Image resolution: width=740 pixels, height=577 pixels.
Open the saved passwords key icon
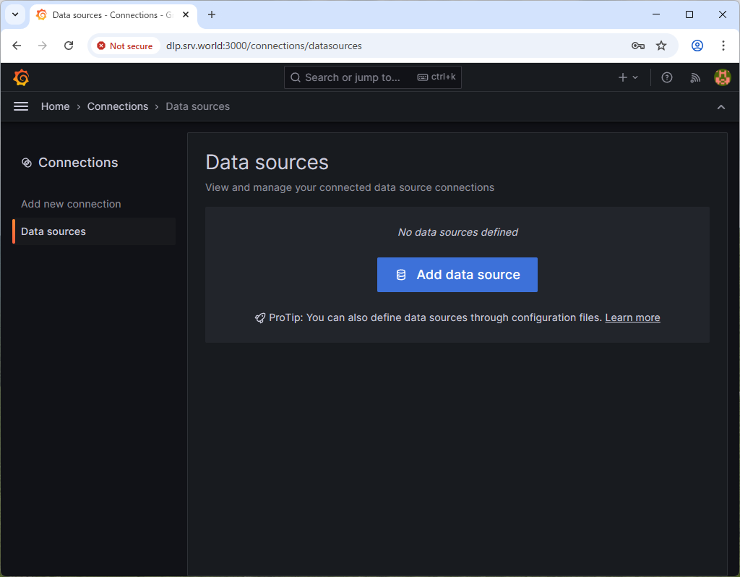coord(637,46)
